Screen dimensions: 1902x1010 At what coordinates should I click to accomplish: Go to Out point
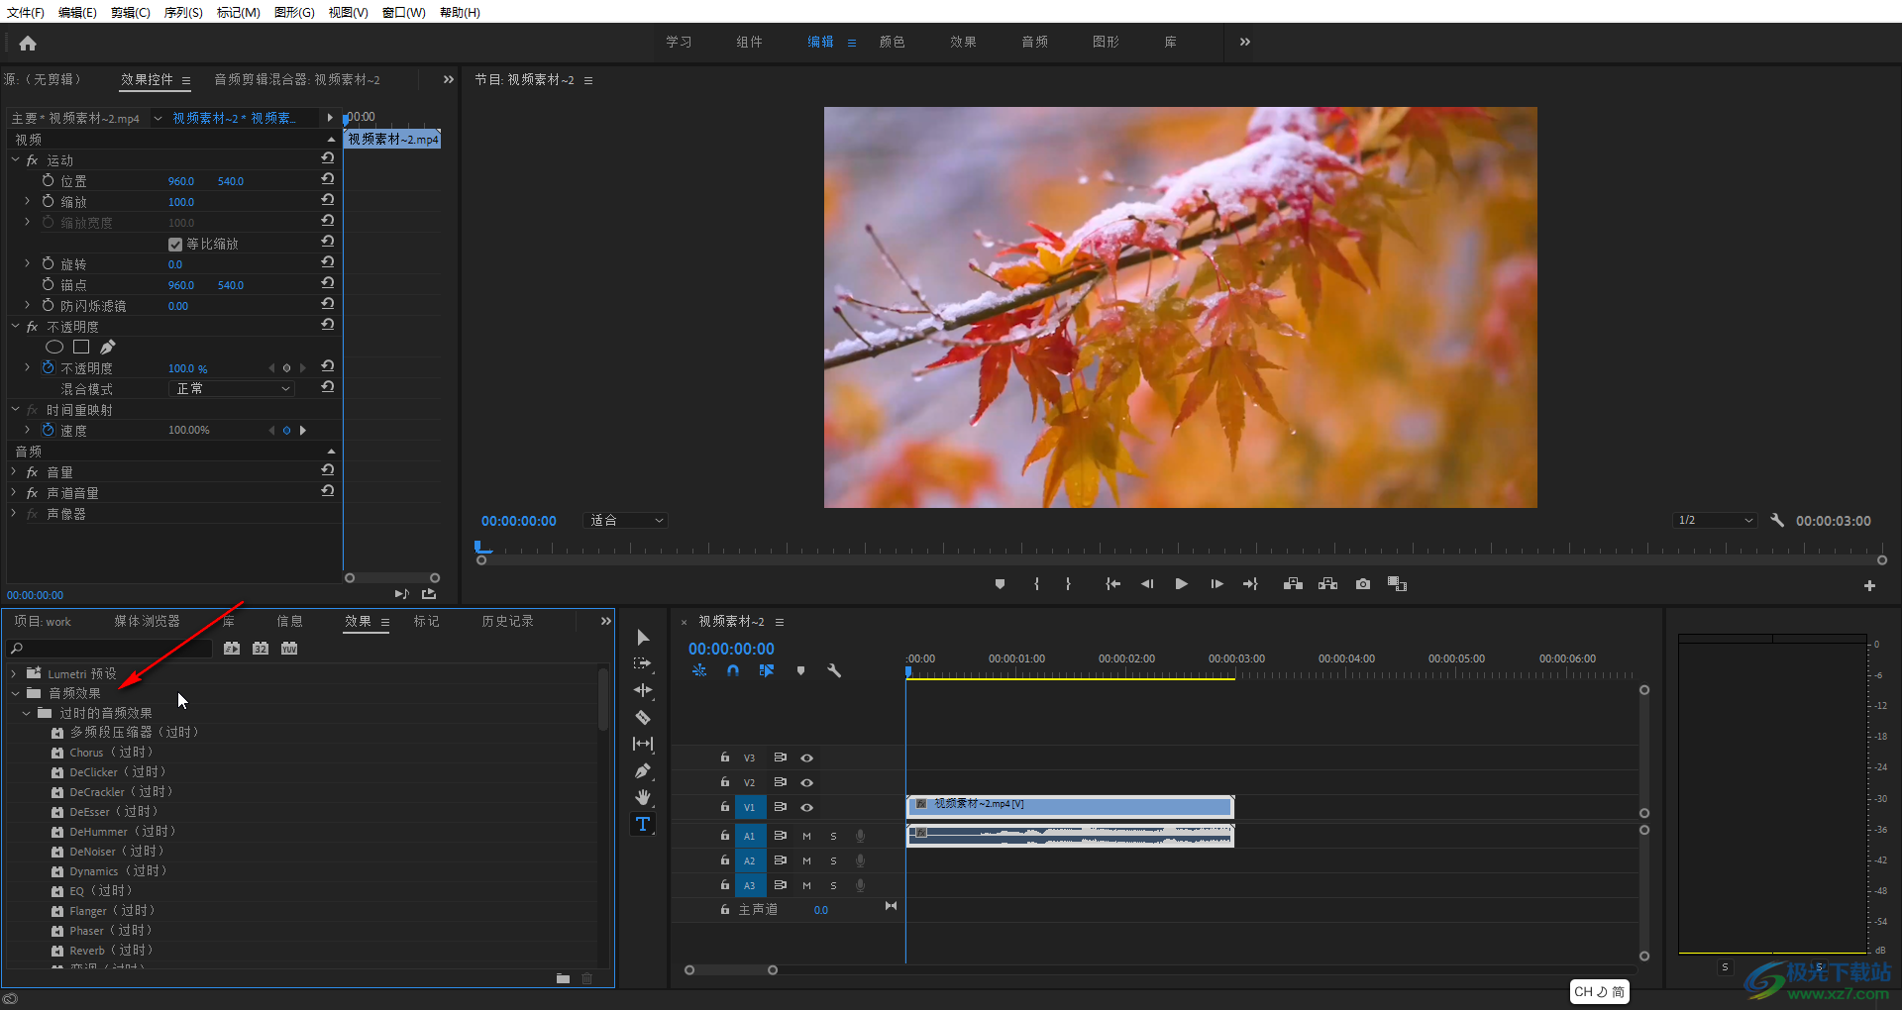pos(1250,584)
